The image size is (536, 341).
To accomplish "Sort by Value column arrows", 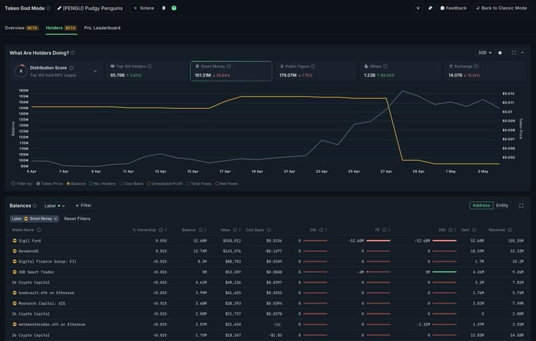I will [239, 230].
